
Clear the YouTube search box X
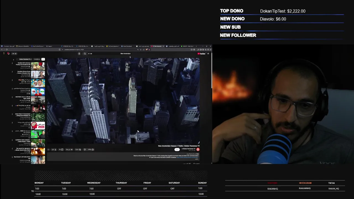click(x=89, y=54)
